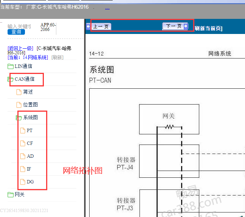Click the left arrow icon beside 上一页
This screenshot has width=245, height=217.
pos(88,26)
